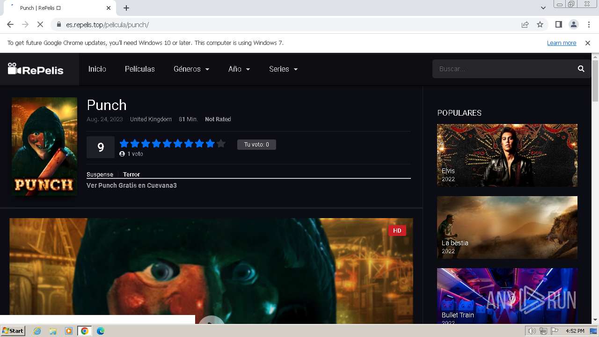Click the search magnifier icon
This screenshot has height=337, width=599.
581,69
